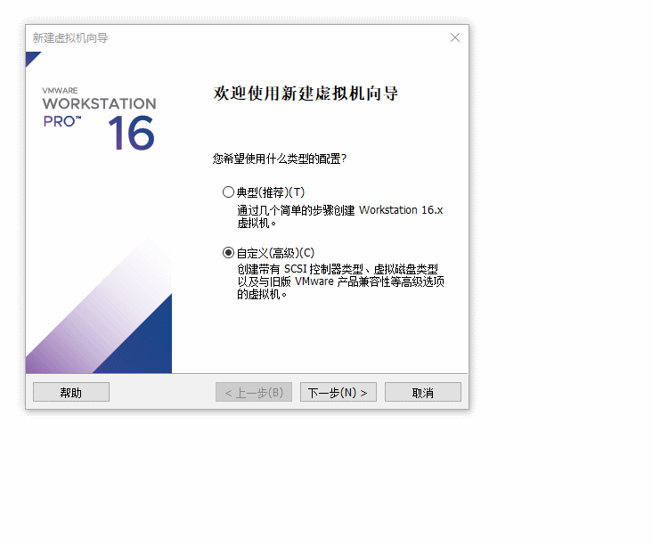Select the 典型(推荐) radio option
Screen dimensions: 652x546
coord(228,192)
